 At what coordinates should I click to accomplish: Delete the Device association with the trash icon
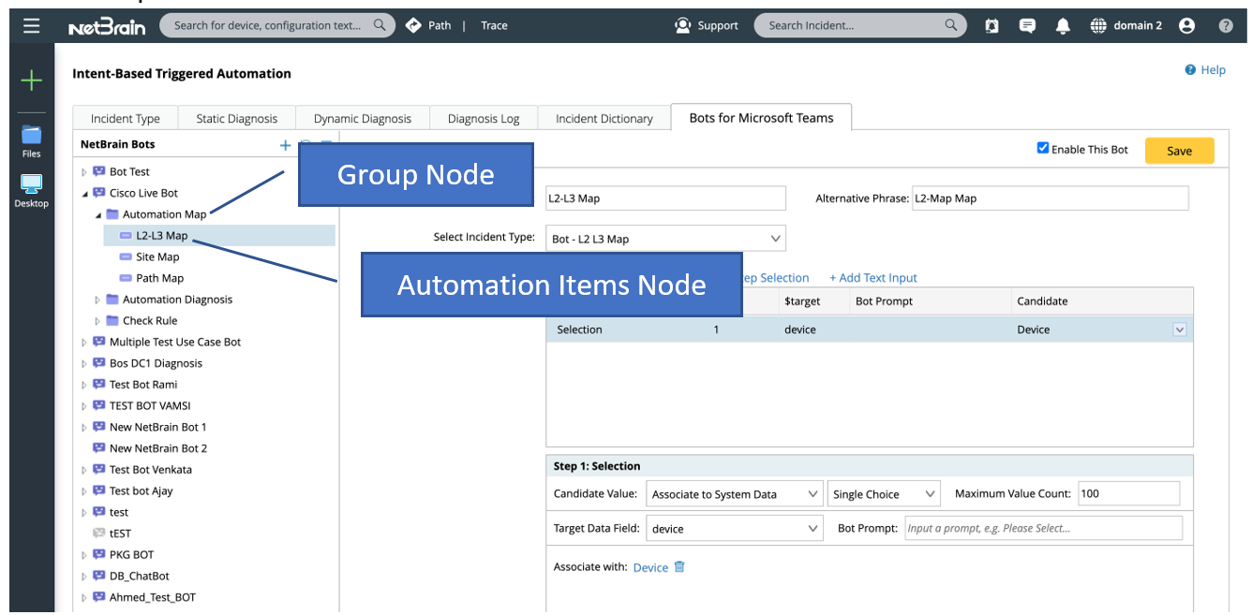679,567
